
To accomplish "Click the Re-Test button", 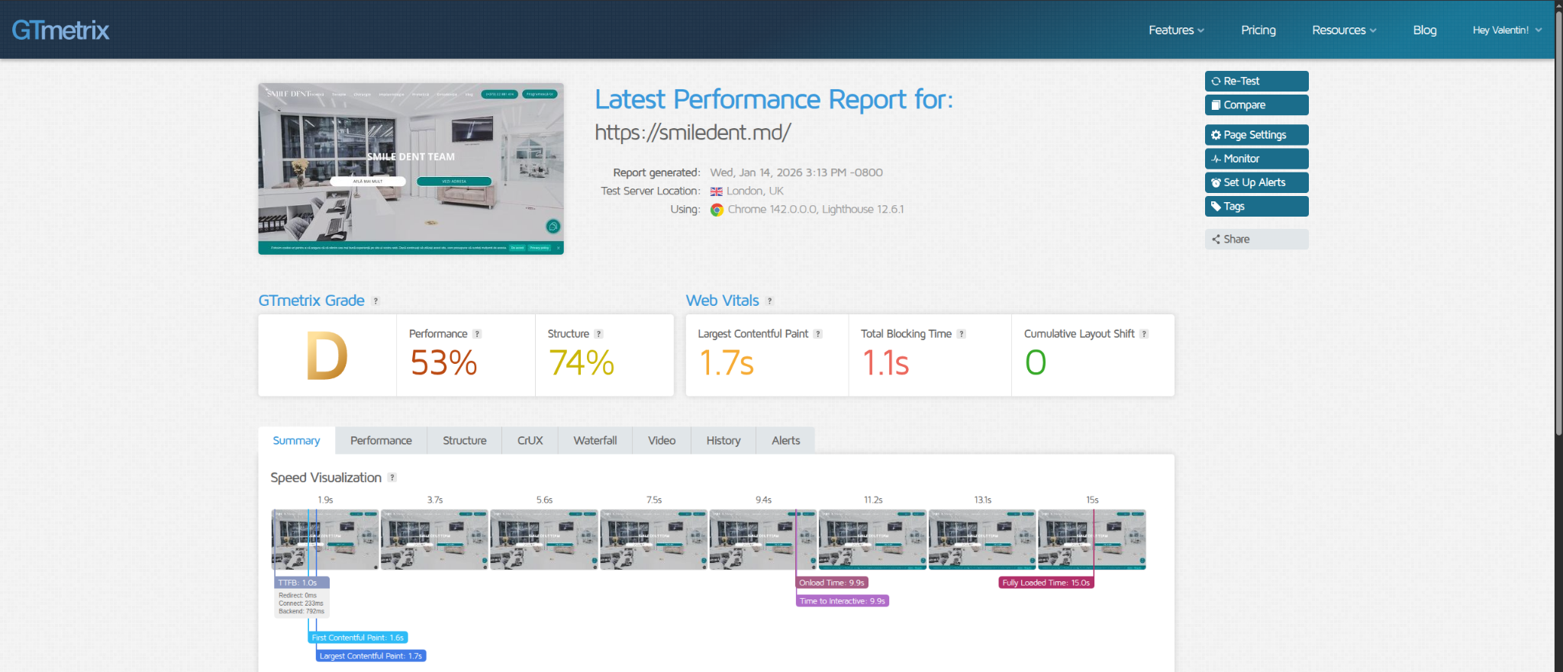I will [1255, 81].
